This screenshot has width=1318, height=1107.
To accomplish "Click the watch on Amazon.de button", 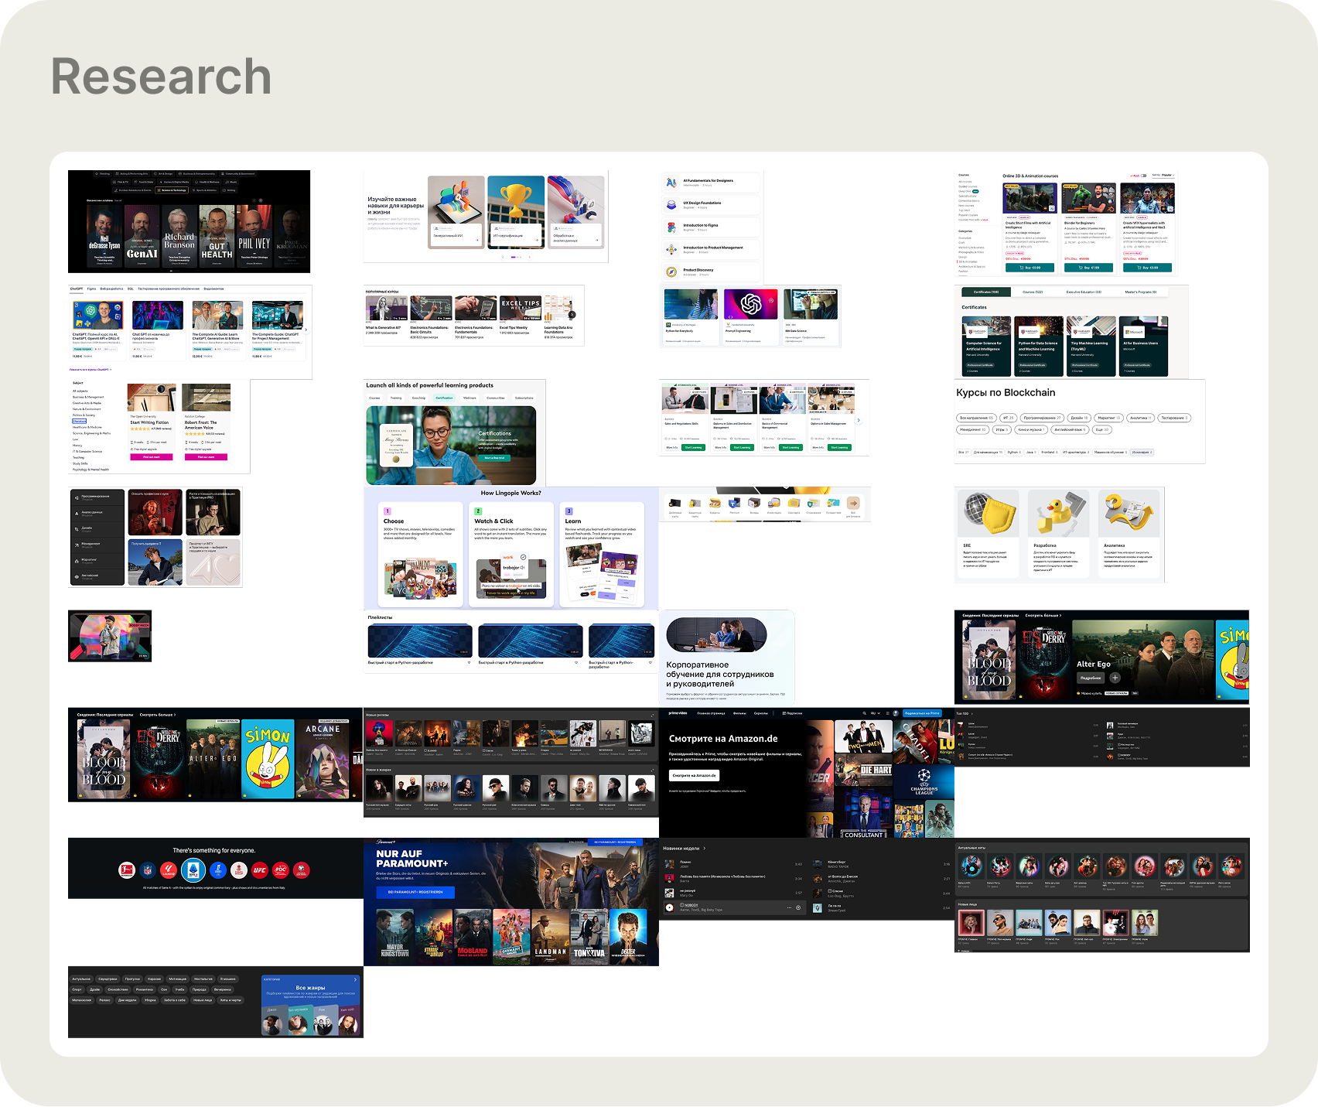I will click(x=695, y=775).
